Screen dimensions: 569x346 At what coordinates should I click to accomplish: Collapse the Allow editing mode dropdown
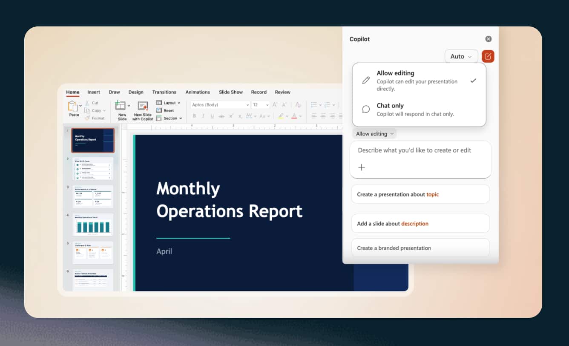(374, 134)
